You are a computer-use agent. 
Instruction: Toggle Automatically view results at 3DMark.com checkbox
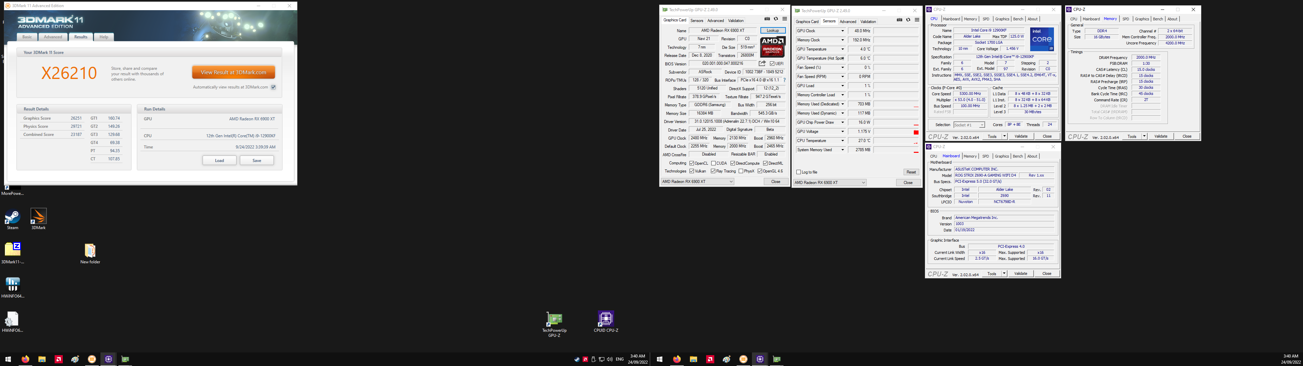(x=273, y=87)
